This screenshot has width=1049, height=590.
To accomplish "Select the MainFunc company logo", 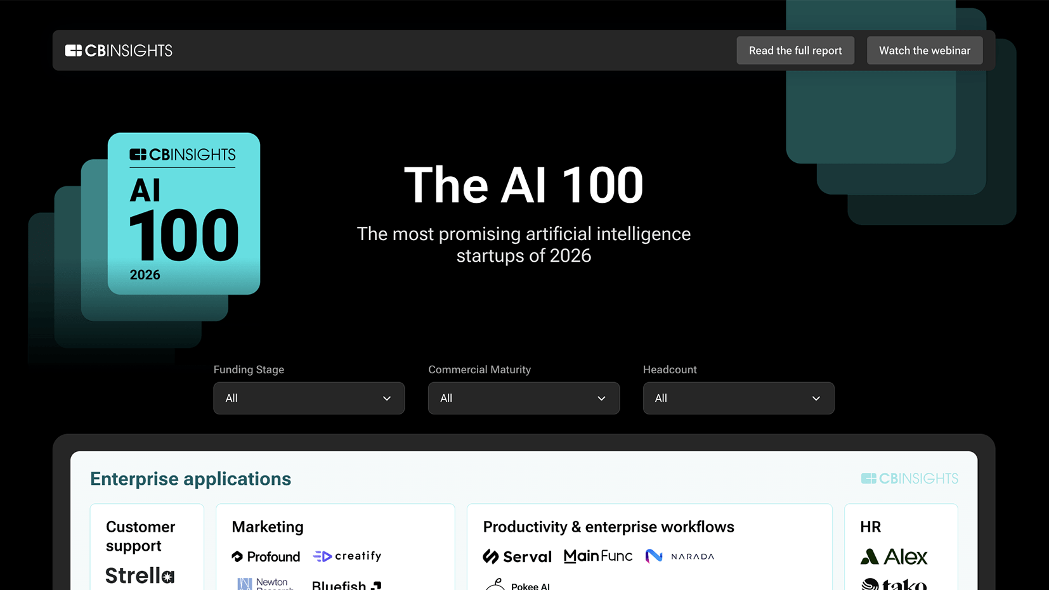I will (x=598, y=556).
